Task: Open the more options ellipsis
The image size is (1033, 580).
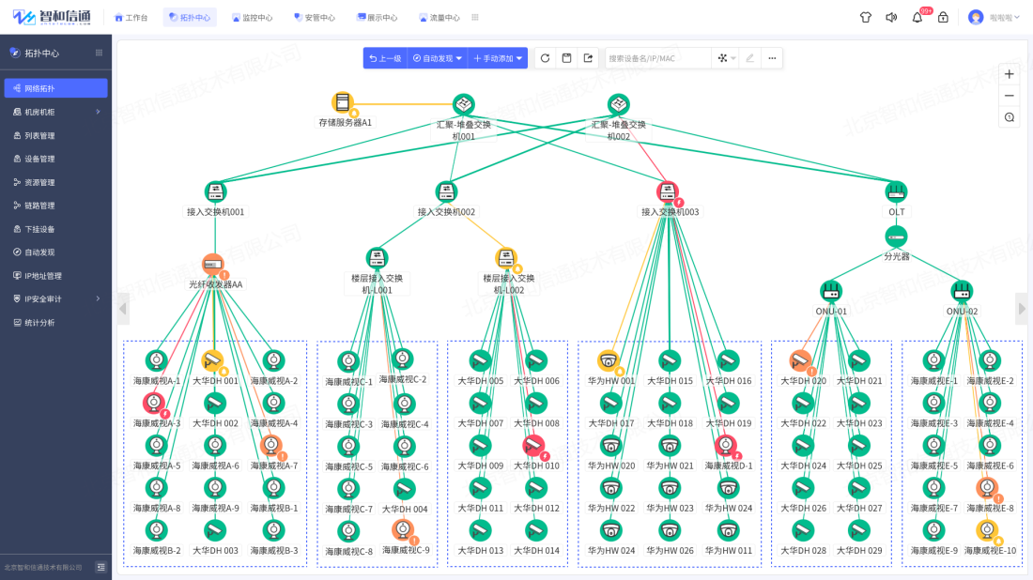Action: 772,58
